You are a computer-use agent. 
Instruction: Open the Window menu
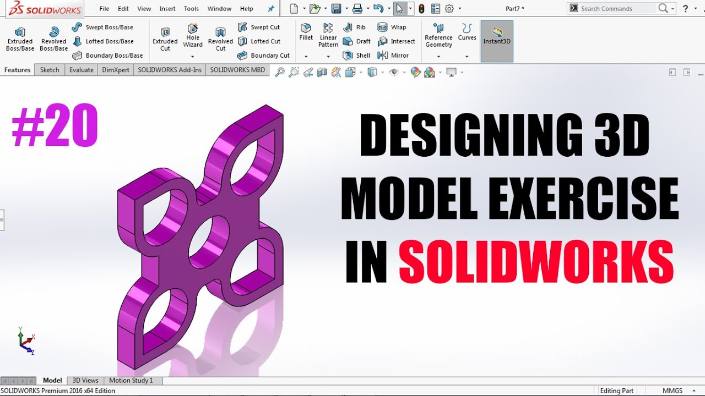click(219, 9)
